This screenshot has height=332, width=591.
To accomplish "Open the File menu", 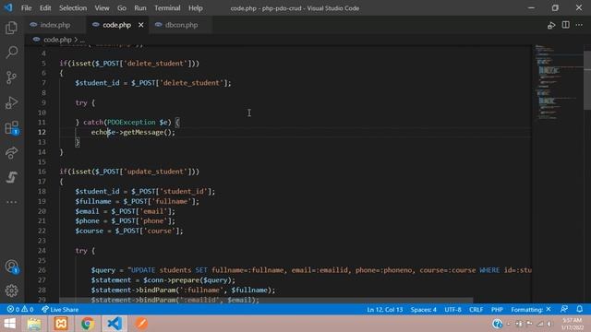I will pyautogui.click(x=27, y=8).
